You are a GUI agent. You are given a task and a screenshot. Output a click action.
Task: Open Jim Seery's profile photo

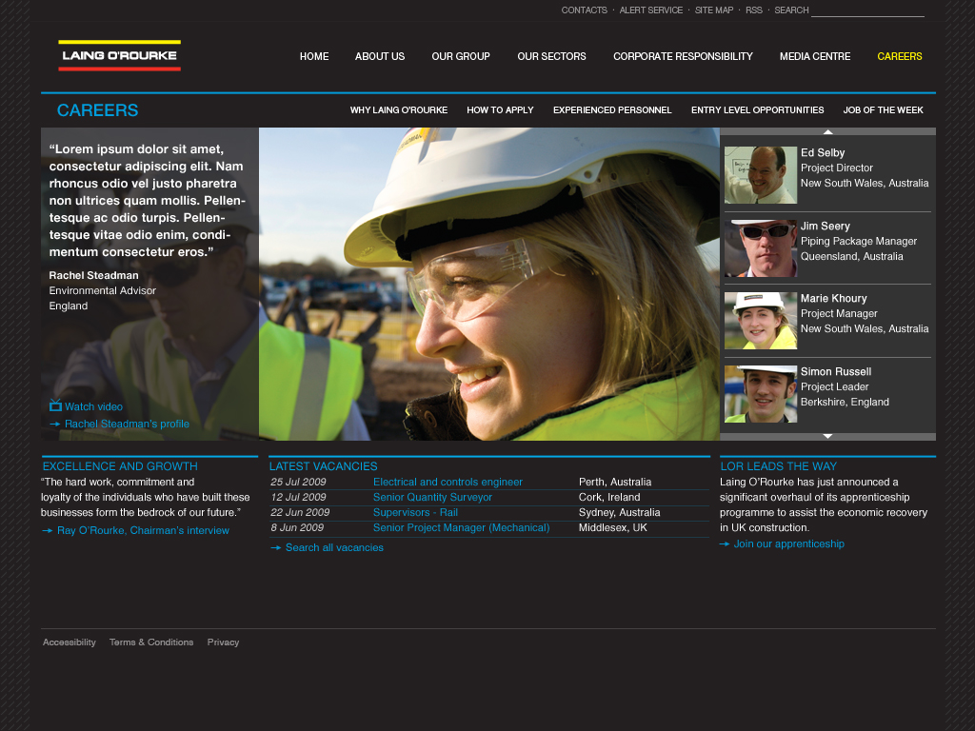coord(760,248)
